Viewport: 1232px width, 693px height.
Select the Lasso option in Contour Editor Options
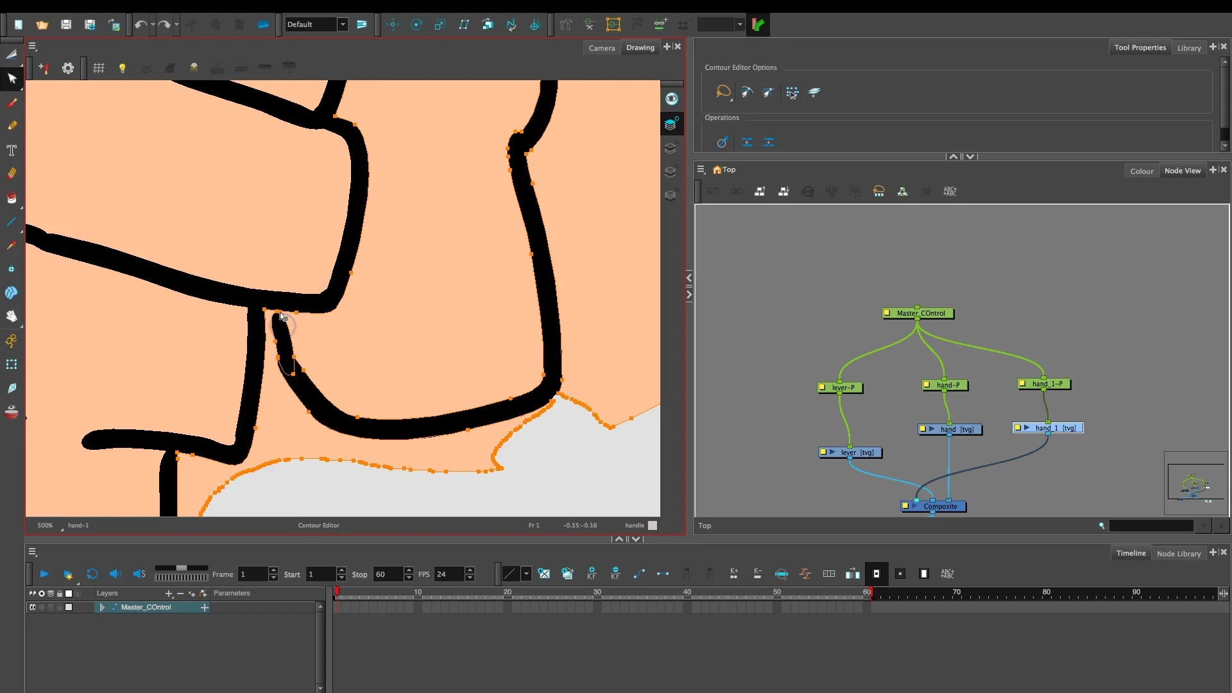point(723,92)
